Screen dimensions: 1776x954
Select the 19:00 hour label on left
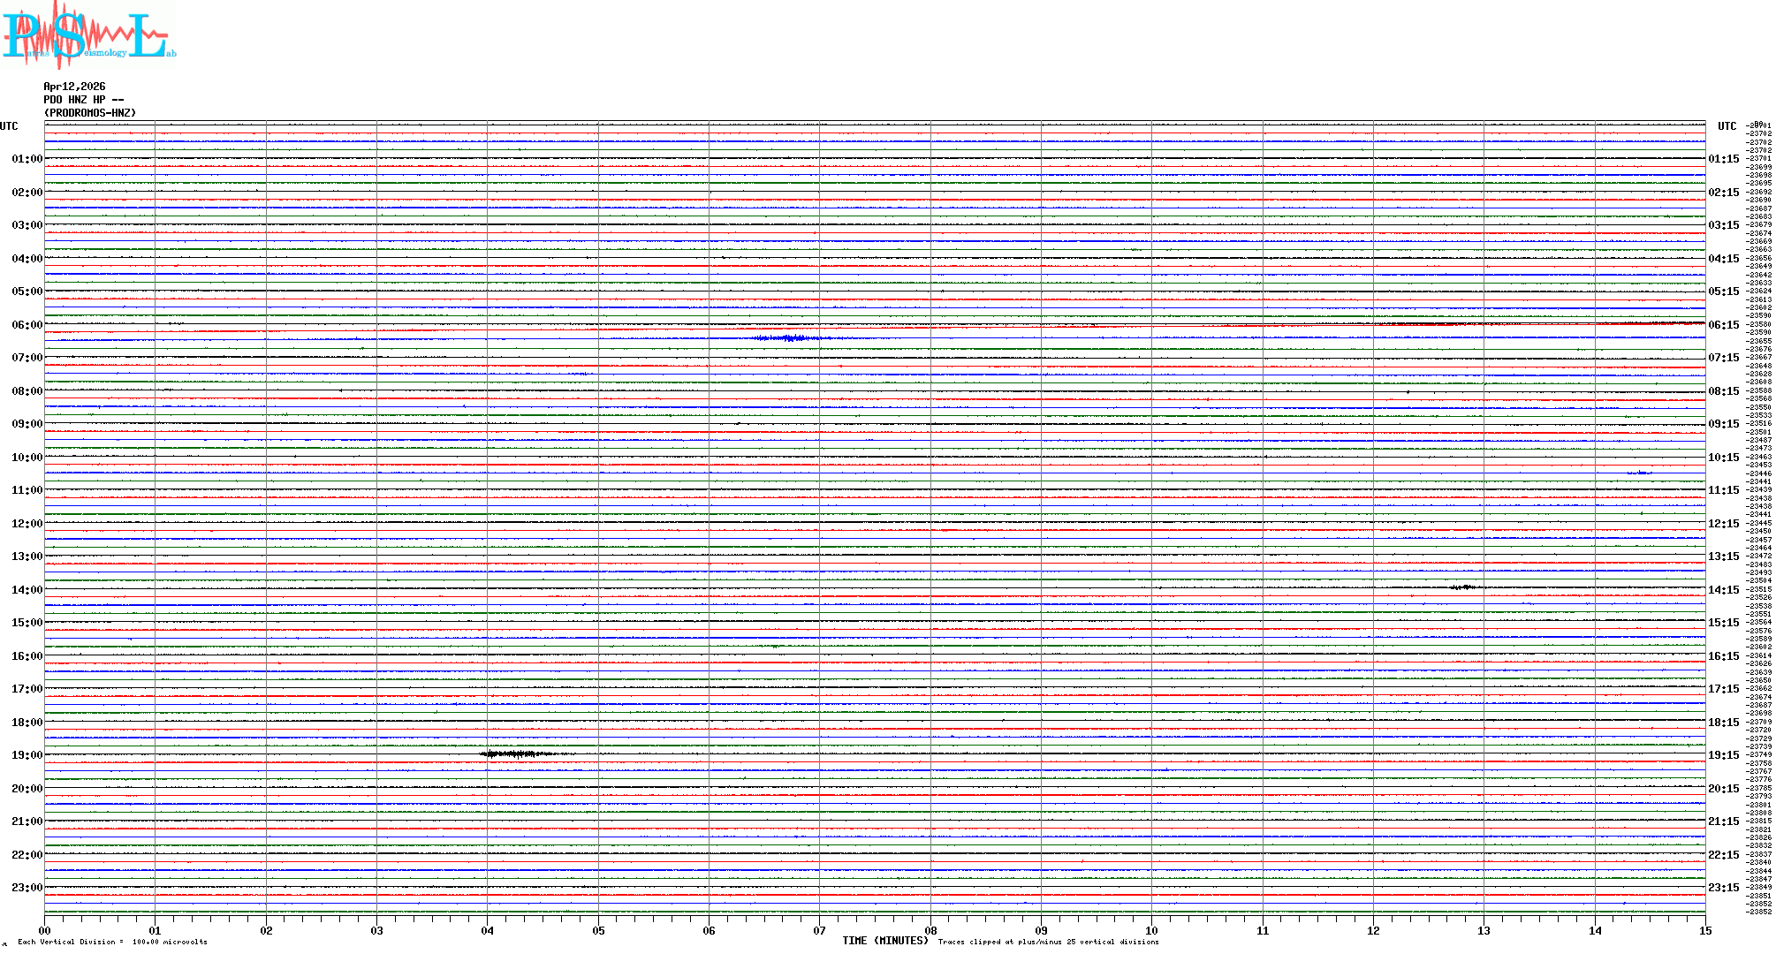click(27, 755)
